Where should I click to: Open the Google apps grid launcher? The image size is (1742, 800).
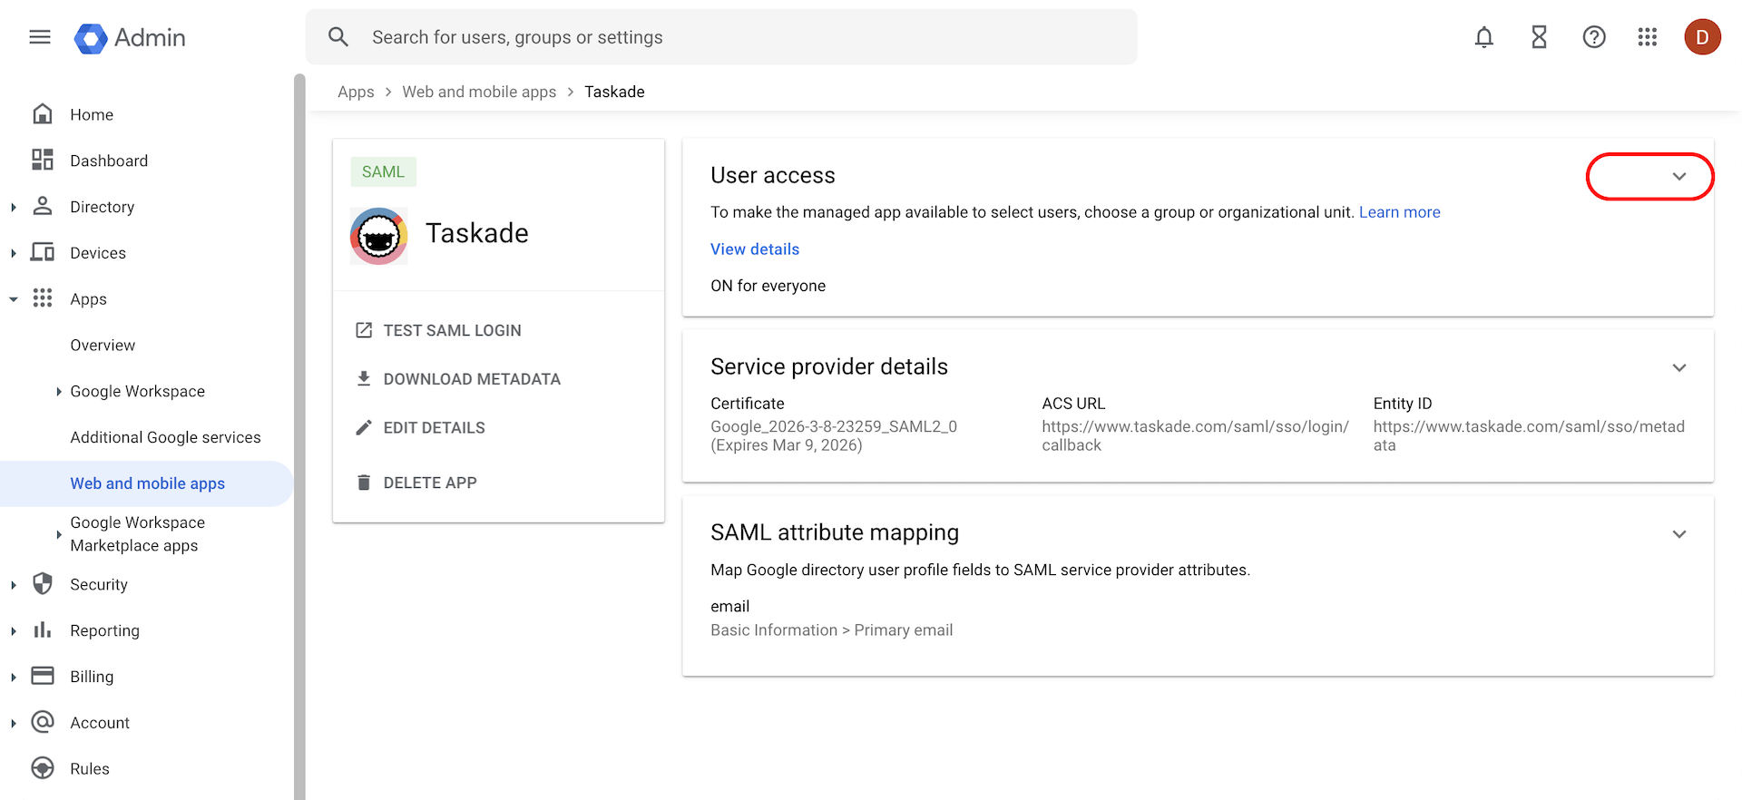(1648, 37)
